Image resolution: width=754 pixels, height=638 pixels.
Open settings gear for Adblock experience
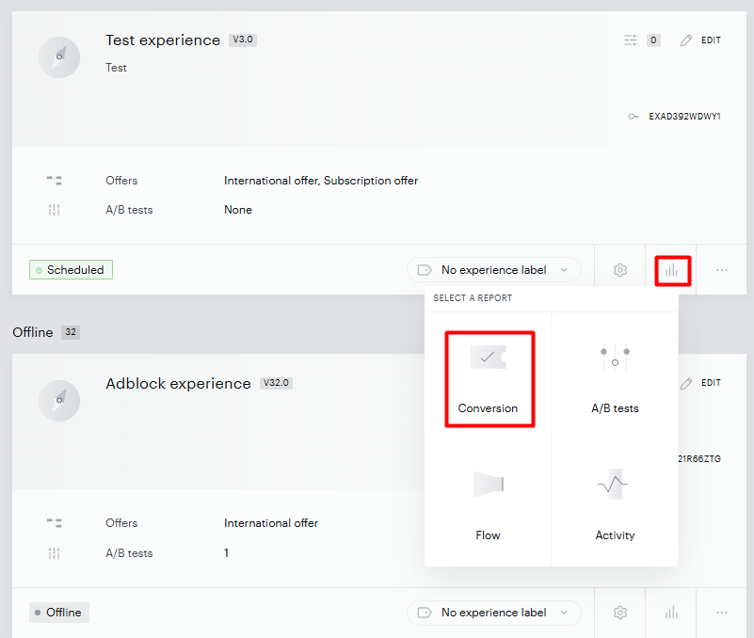619,613
